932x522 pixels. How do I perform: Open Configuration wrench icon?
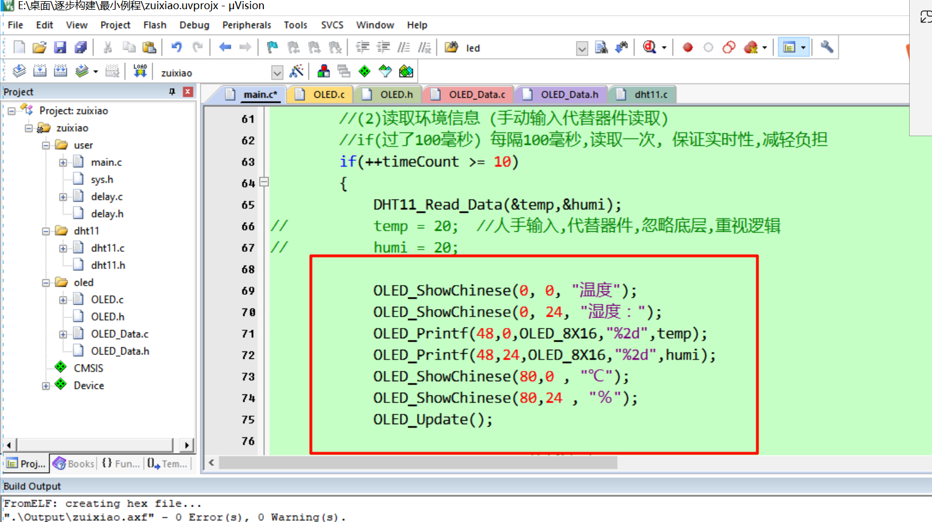(x=827, y=47)
